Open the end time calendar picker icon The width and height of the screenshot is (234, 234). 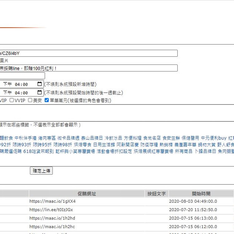39,93
